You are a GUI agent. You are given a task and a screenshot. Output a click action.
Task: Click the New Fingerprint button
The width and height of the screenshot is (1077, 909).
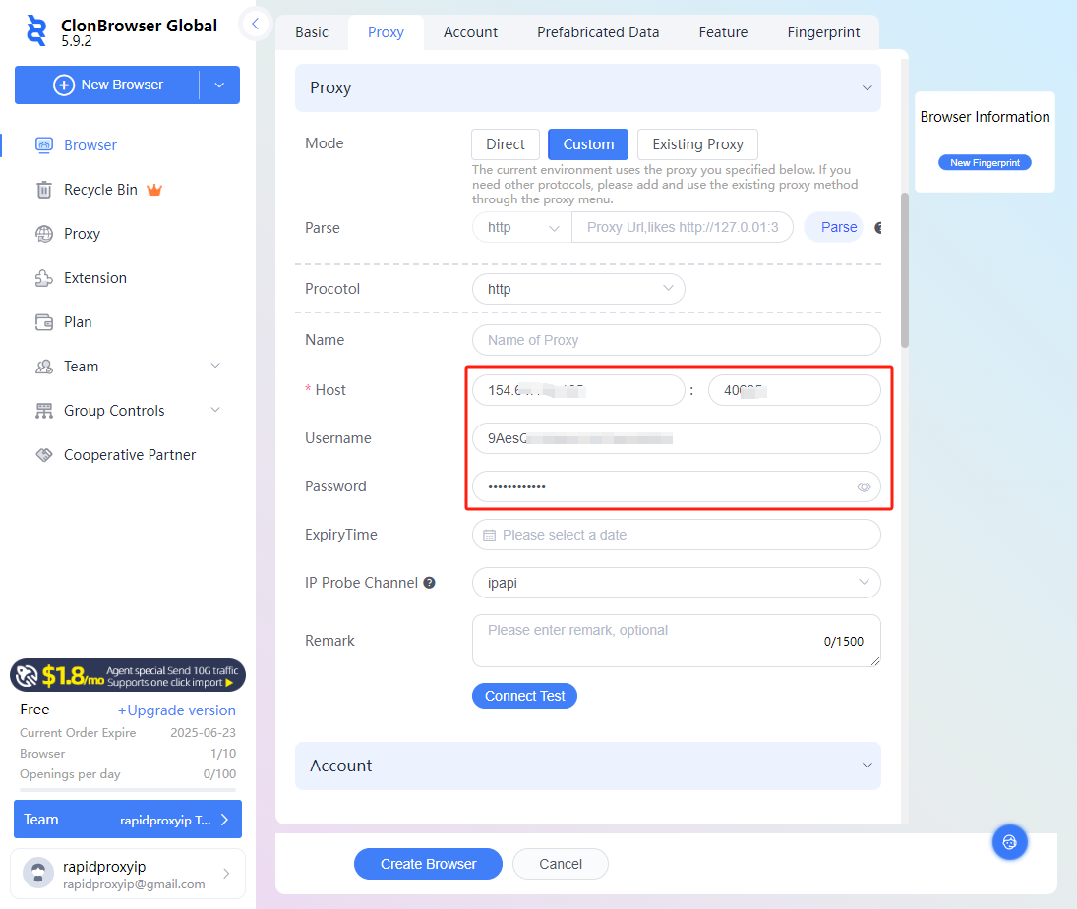pos(985,162)
